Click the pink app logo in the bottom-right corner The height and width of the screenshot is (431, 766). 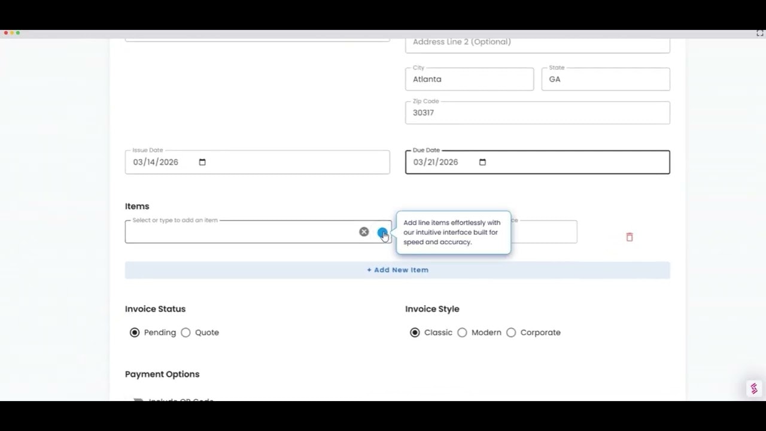pyautogui.click(x=753, y=388)
